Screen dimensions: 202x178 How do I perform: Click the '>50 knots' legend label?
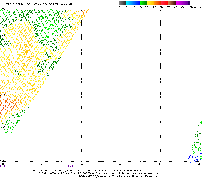[x=194, y=7]
